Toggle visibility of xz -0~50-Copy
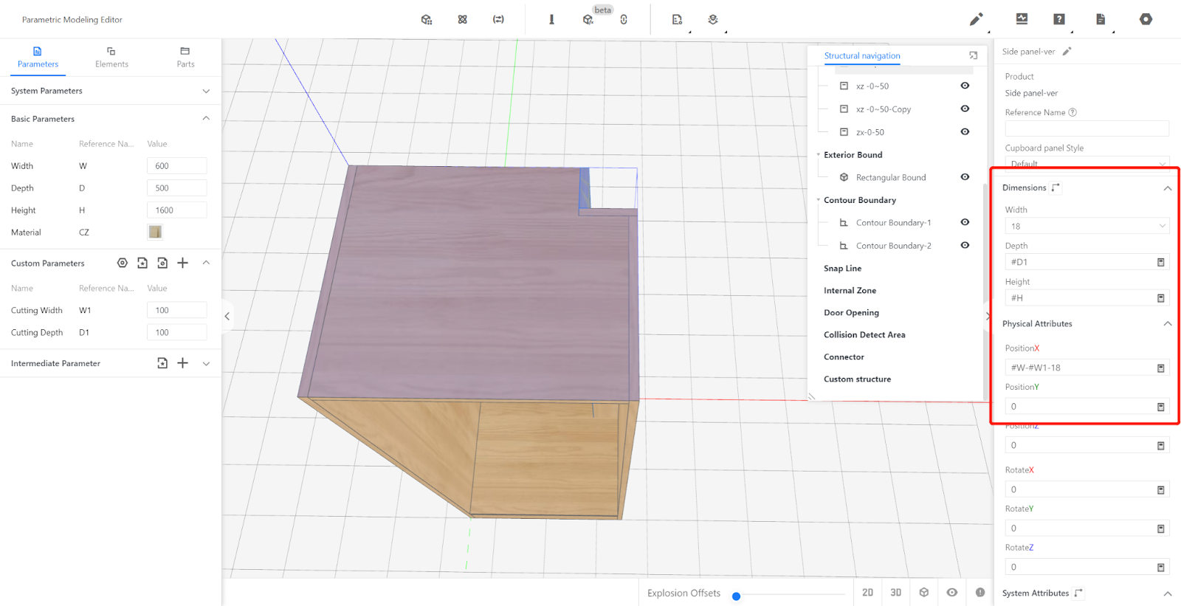This screenshot has width=1181, height=606. click(x=965, y=109)
